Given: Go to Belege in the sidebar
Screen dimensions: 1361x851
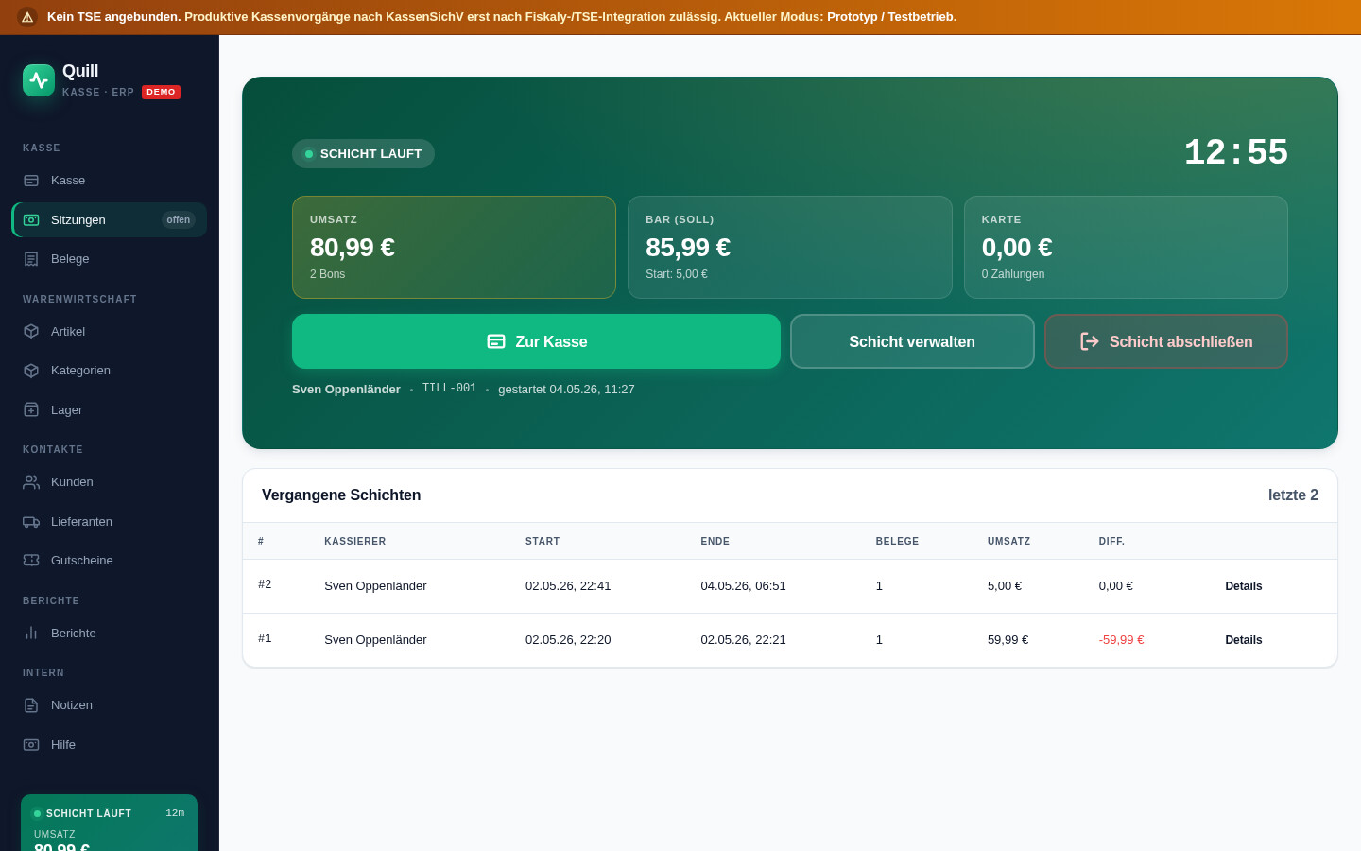Looking at the screenshot, I should coord(109,259).
